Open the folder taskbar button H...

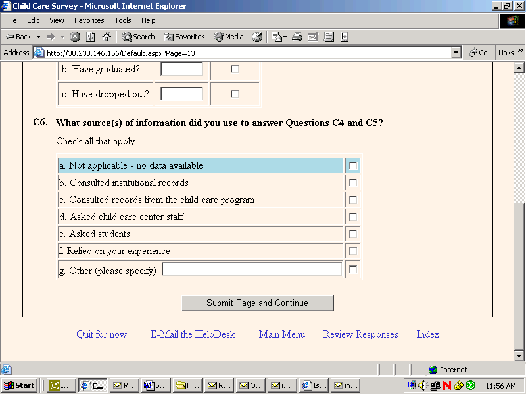(x=187, y=385)
